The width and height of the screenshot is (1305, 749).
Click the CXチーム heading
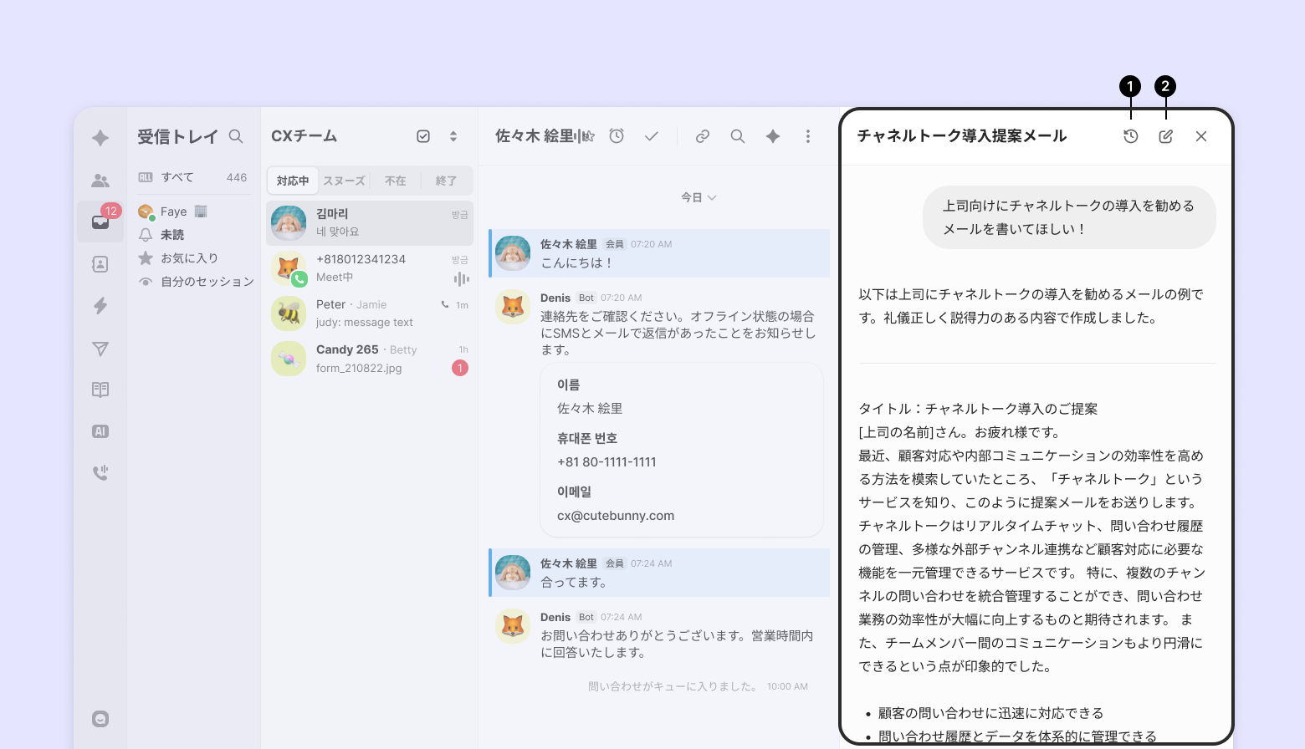pos(304,136)
